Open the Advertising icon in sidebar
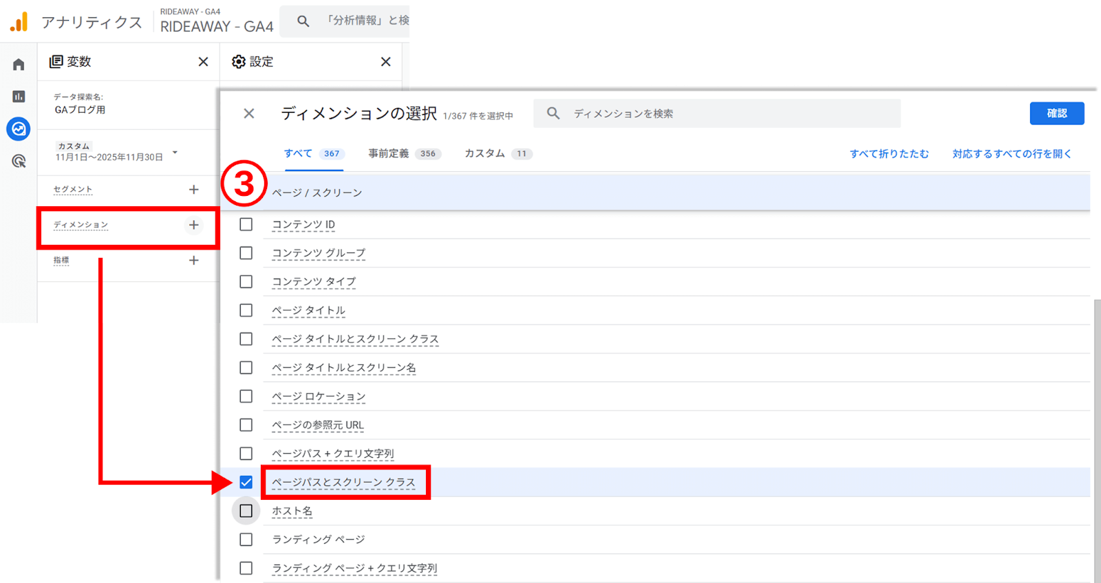 [x=19, y=162]
